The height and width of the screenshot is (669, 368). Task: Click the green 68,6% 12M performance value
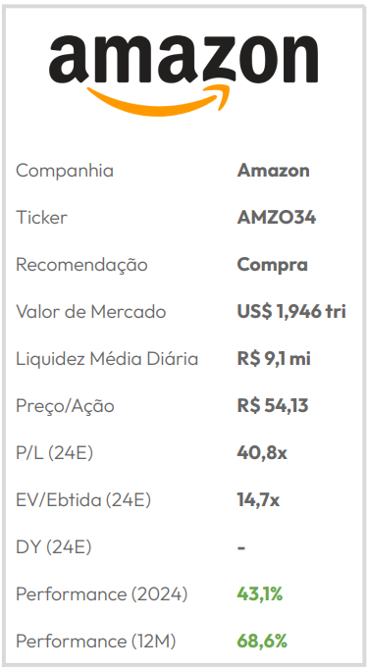point(262,642)
